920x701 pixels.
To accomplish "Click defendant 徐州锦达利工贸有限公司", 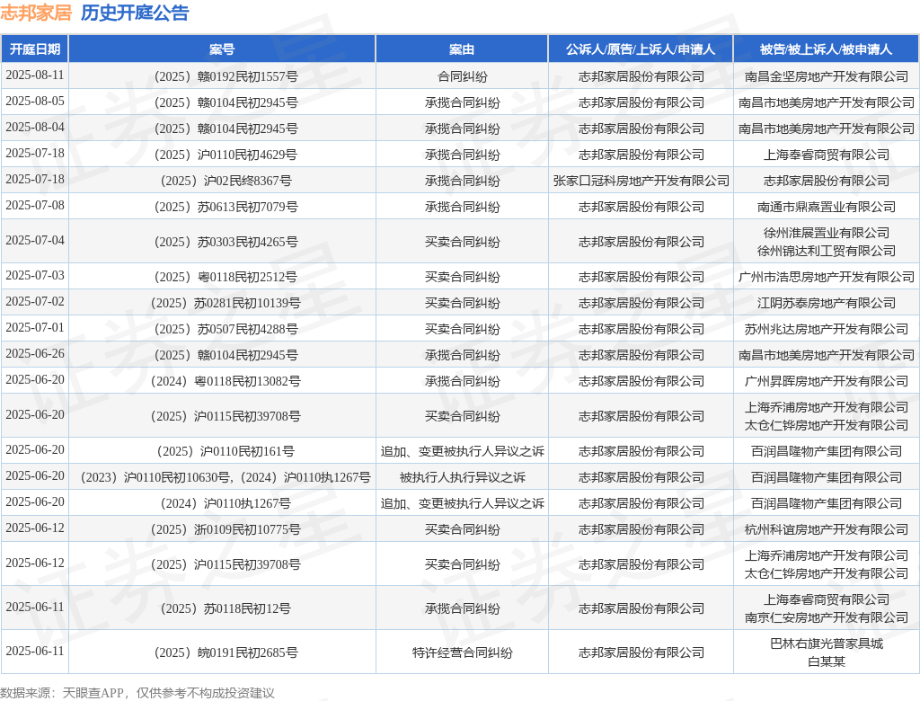I will [827, 252].
